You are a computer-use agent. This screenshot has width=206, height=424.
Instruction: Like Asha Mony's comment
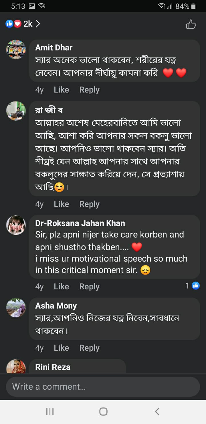click(x=61, y=348)
